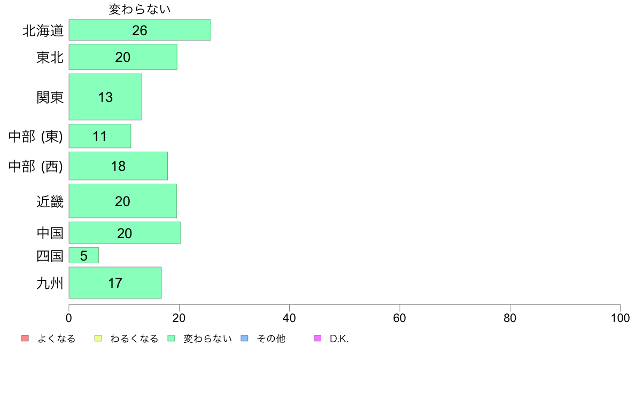The width and height of the screenshot is (635, 393).
Task: Click the magenta D.K. legend swatch
Action: 317,339
